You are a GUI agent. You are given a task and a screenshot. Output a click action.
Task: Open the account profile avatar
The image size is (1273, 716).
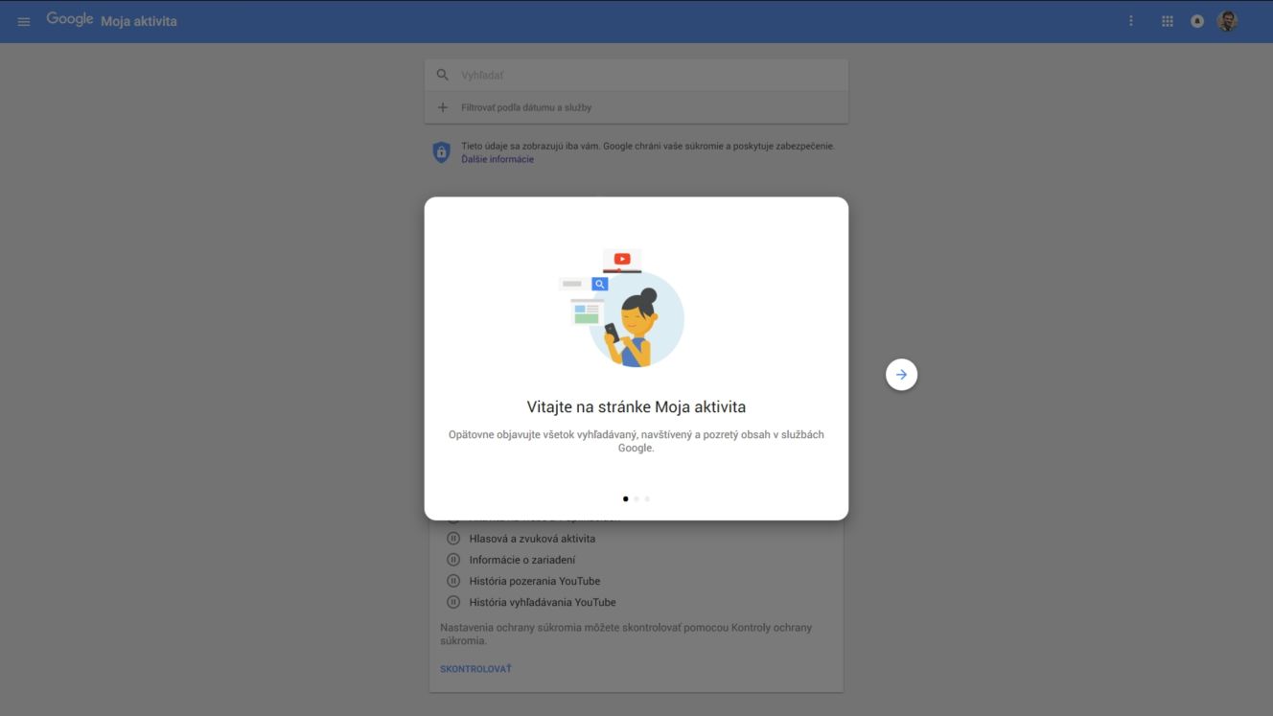(1228, 21)
